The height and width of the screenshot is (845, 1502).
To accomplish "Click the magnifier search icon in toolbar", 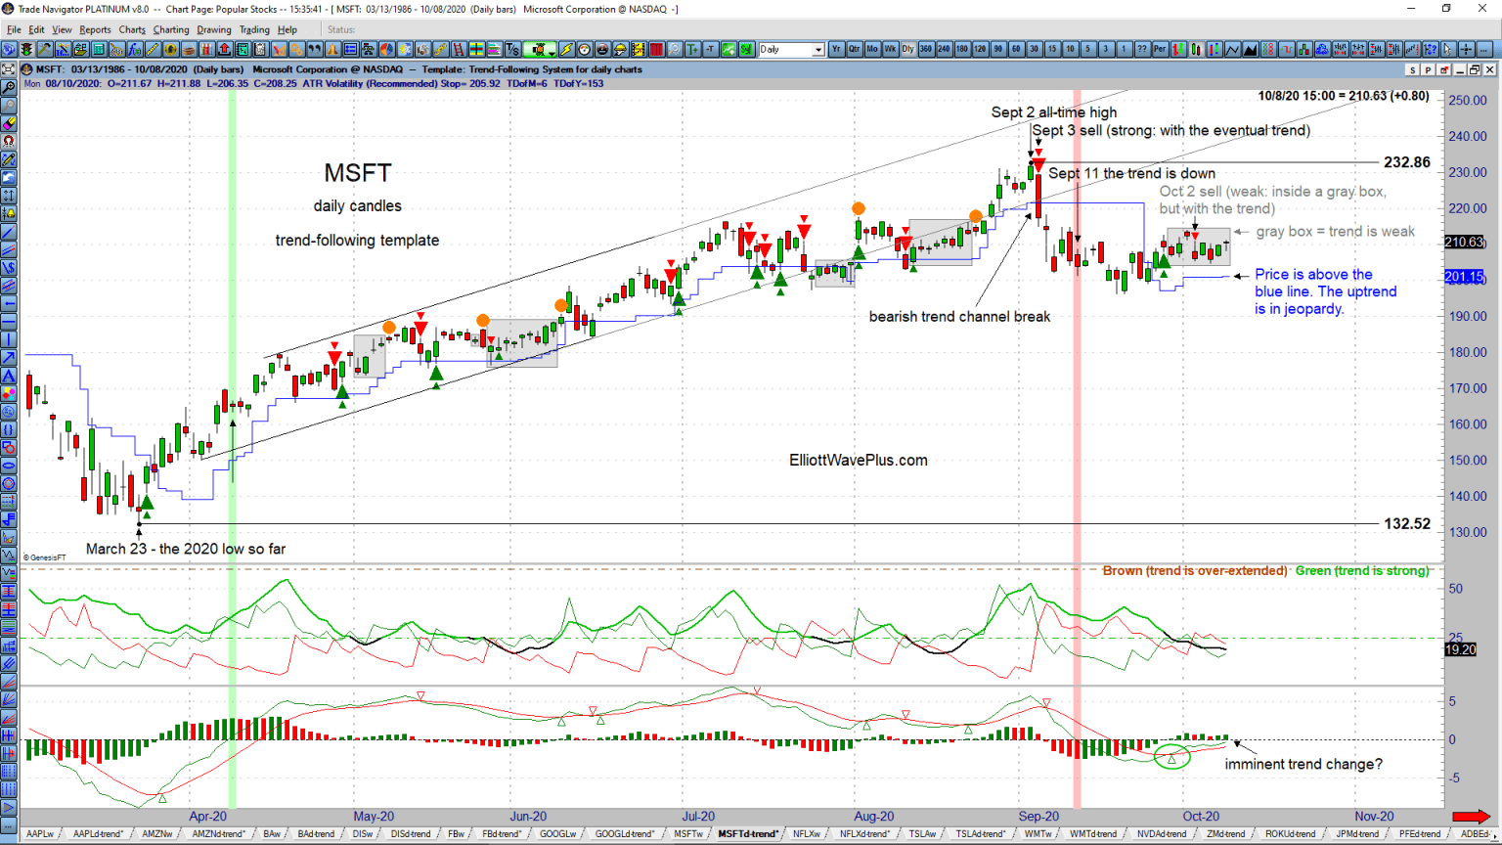I will point(675,49).
